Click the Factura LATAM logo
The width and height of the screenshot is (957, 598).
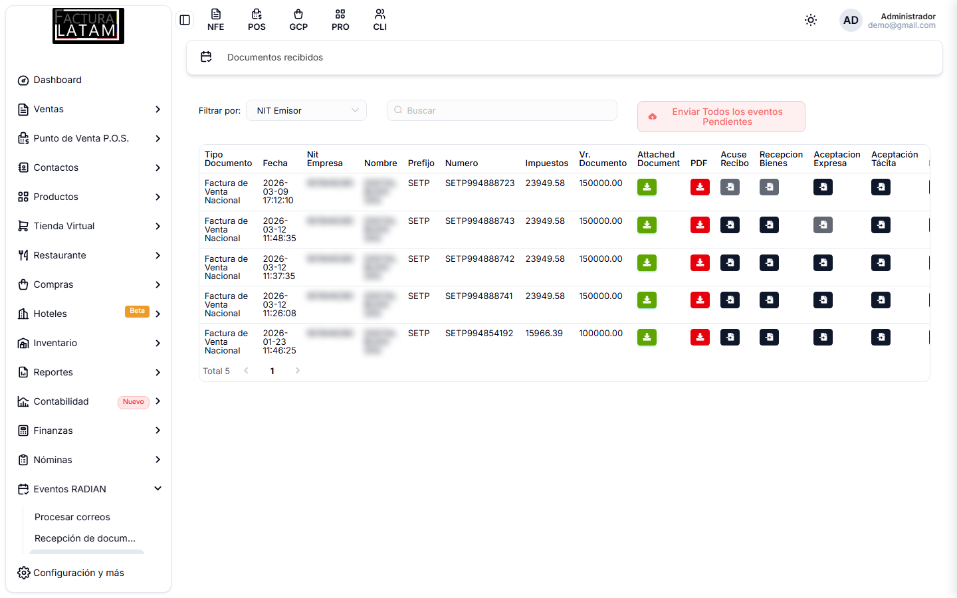click(88, 26)
